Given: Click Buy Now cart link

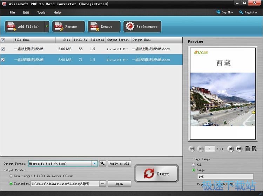Looking at the screenshot, I should coord(224,12).
